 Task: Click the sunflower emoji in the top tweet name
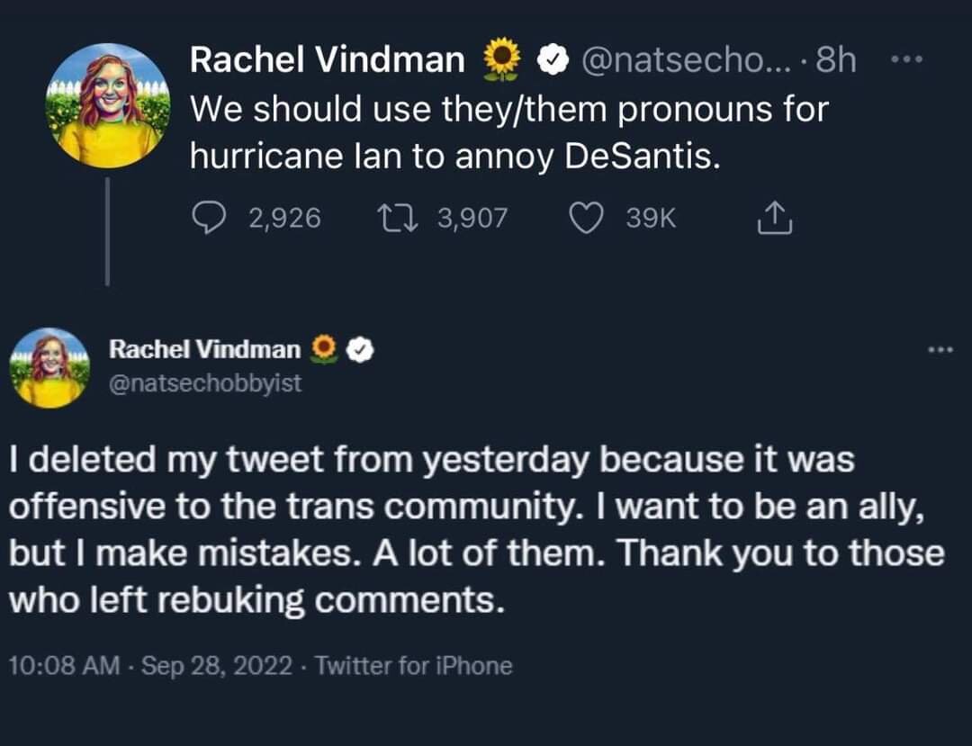coord(502,59)
